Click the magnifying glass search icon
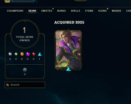Screen dimensions: 131x104 tap(8, 85)
